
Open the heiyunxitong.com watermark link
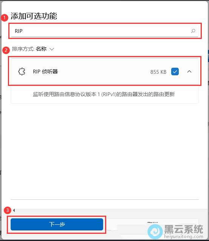[184, 236]
